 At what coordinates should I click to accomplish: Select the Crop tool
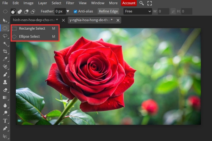tap(5, 51)
